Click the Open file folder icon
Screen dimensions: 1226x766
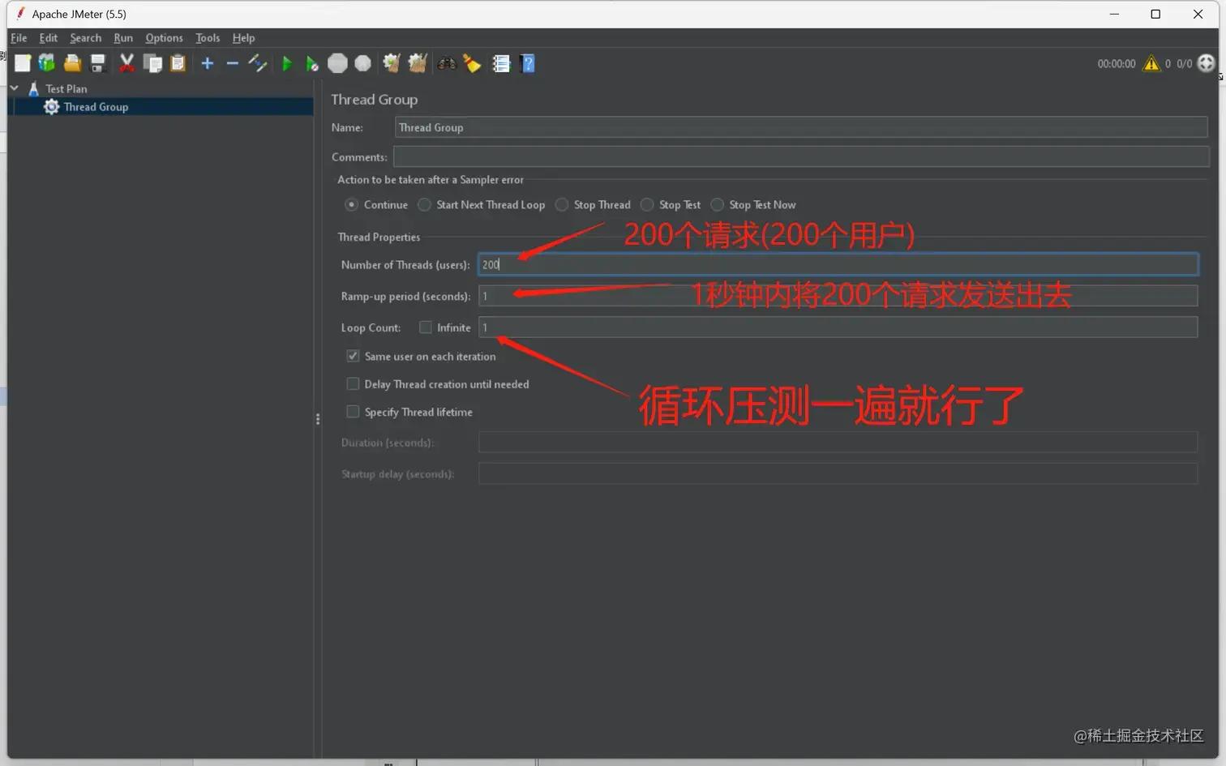pos(72,63)
